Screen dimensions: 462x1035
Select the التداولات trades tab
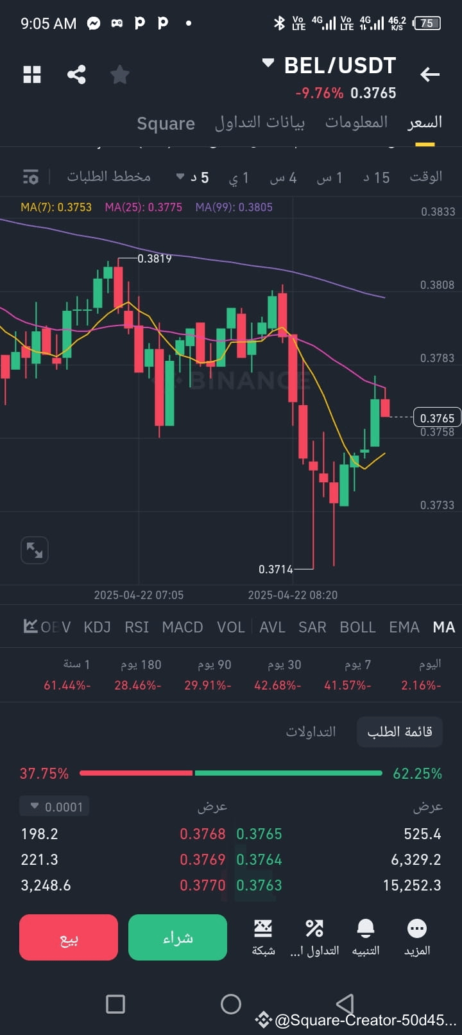(312, 731)
